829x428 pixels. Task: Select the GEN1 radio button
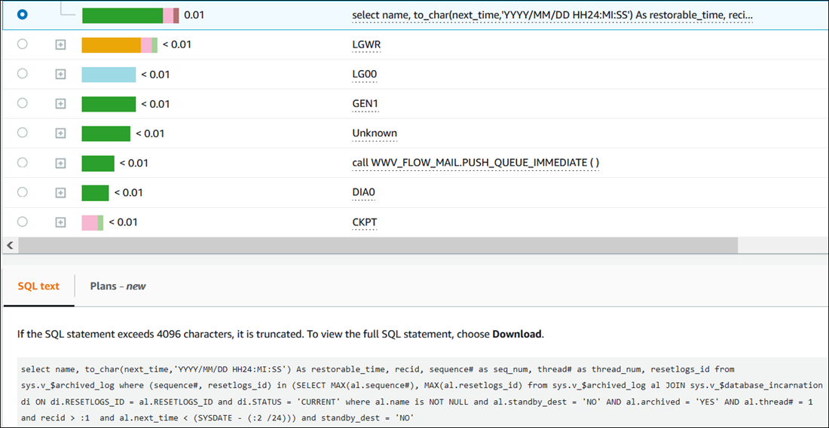tap(22, 103)
